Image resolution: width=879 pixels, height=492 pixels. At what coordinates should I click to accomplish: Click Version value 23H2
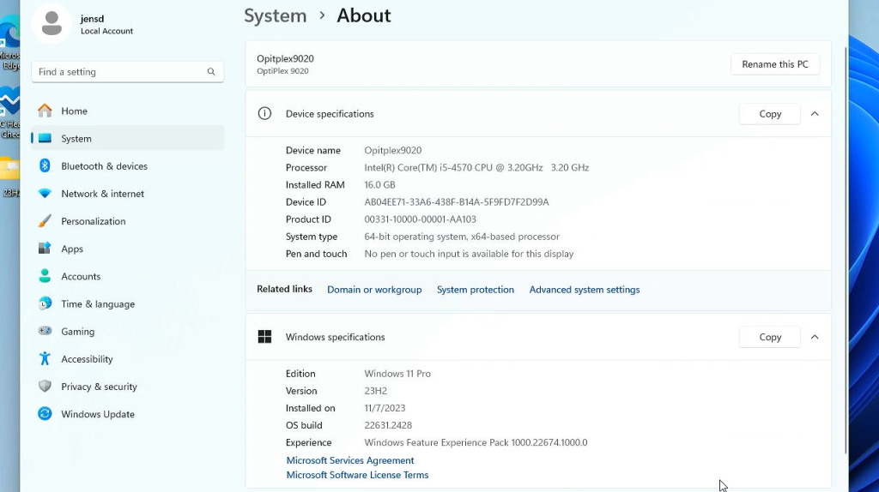tap(376, 391)
